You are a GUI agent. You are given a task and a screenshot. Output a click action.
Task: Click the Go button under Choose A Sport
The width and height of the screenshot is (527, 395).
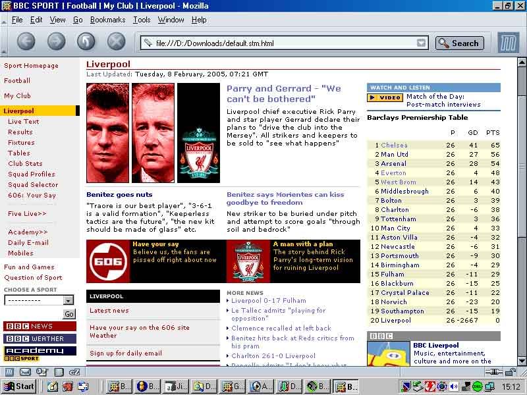pyautogui.click(x=69, y=314)
